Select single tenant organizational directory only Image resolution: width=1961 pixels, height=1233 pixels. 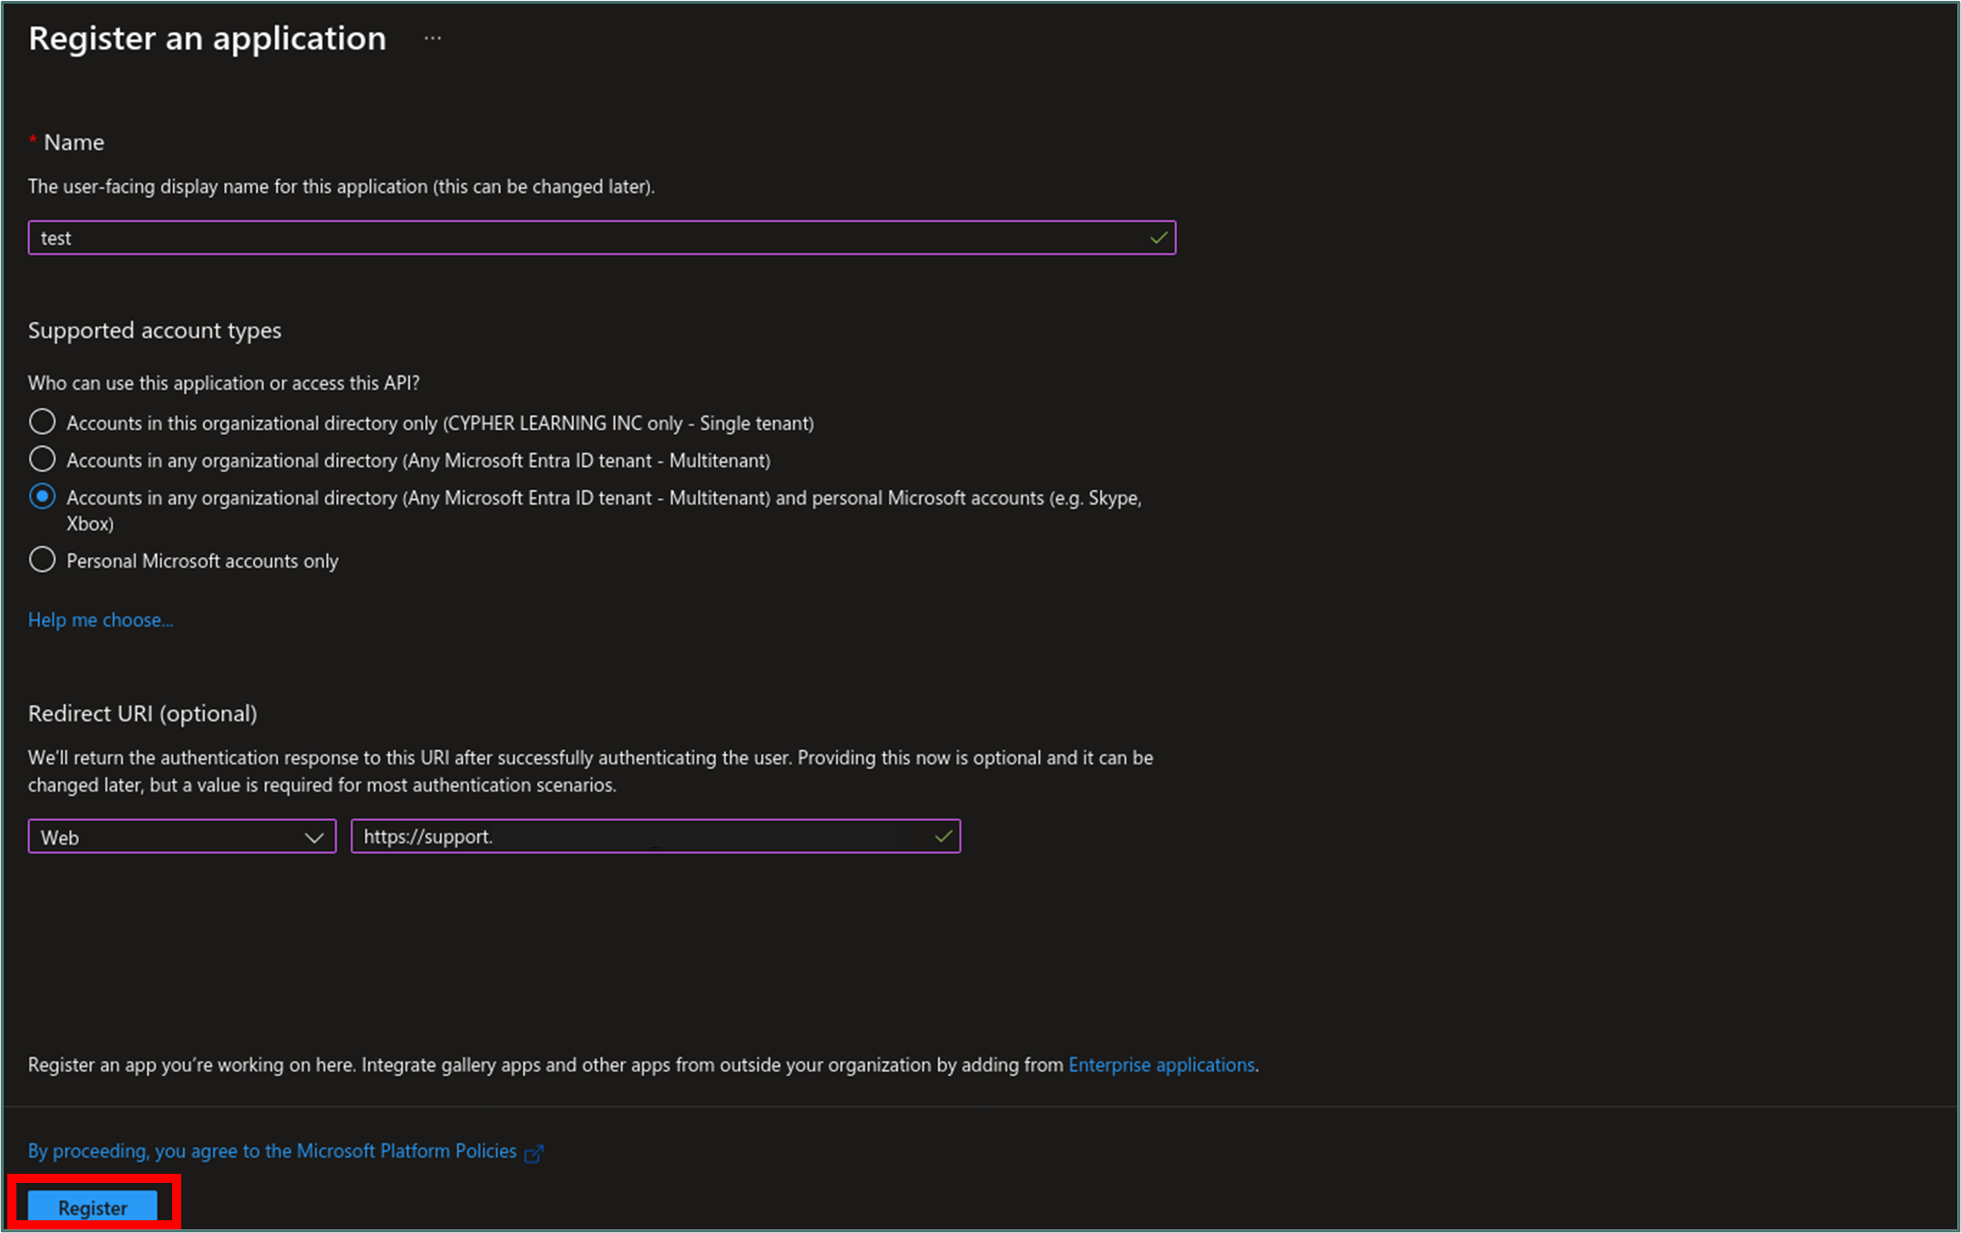(x=42, y=422)
